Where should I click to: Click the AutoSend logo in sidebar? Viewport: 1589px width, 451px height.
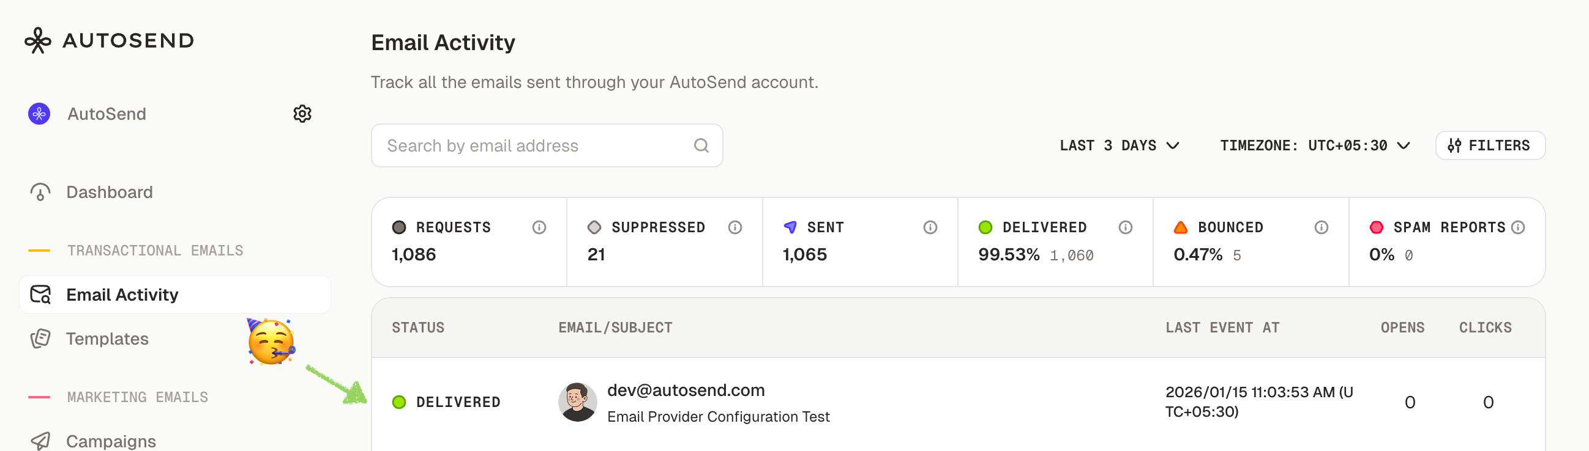(109, 41)
